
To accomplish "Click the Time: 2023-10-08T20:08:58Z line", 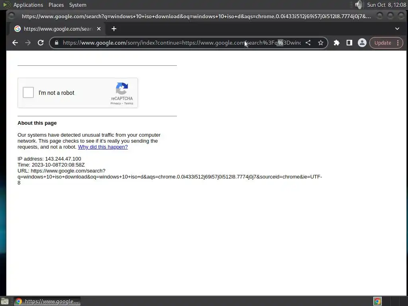I will click(51, 165).
